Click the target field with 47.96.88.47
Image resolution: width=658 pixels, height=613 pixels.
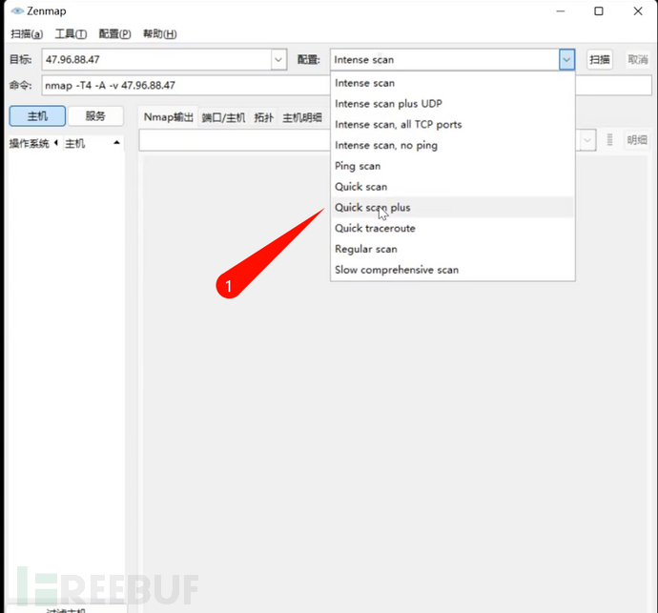tap(157, 59)
